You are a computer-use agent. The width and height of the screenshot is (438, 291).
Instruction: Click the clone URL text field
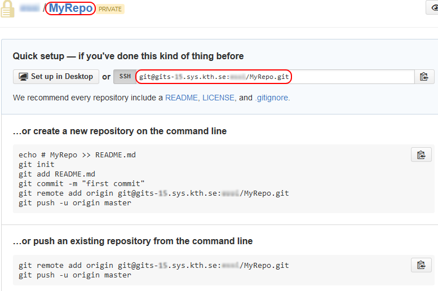click(273, 77)
